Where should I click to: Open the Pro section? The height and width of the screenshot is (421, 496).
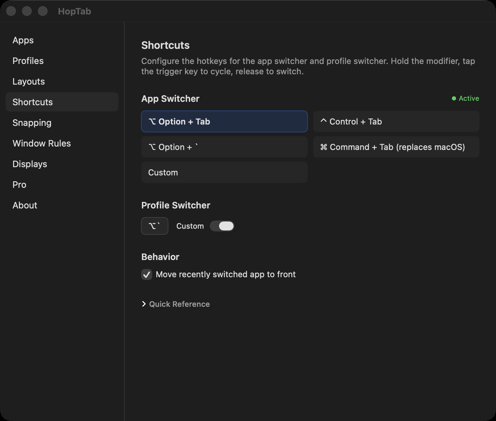pyautogui.click(x=62, y=185)
